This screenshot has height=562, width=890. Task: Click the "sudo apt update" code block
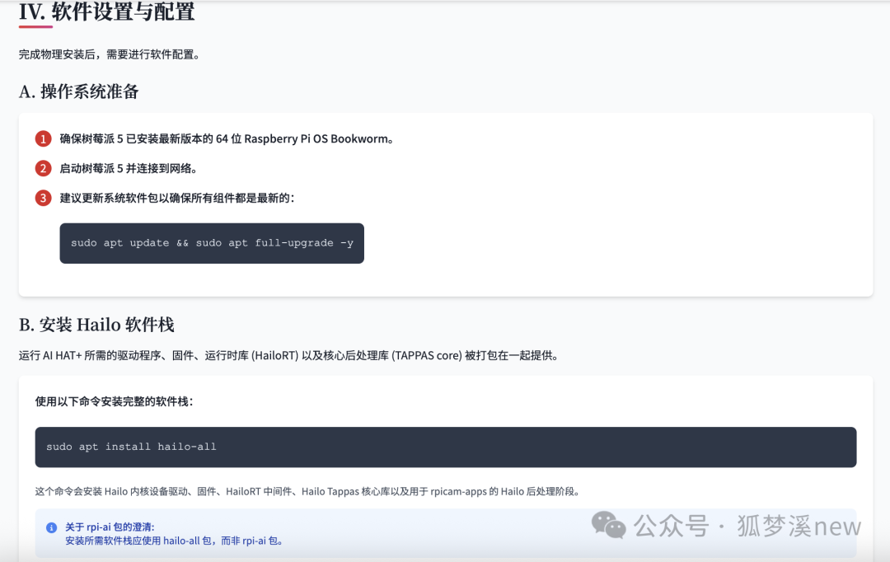[x=212, y=243]
